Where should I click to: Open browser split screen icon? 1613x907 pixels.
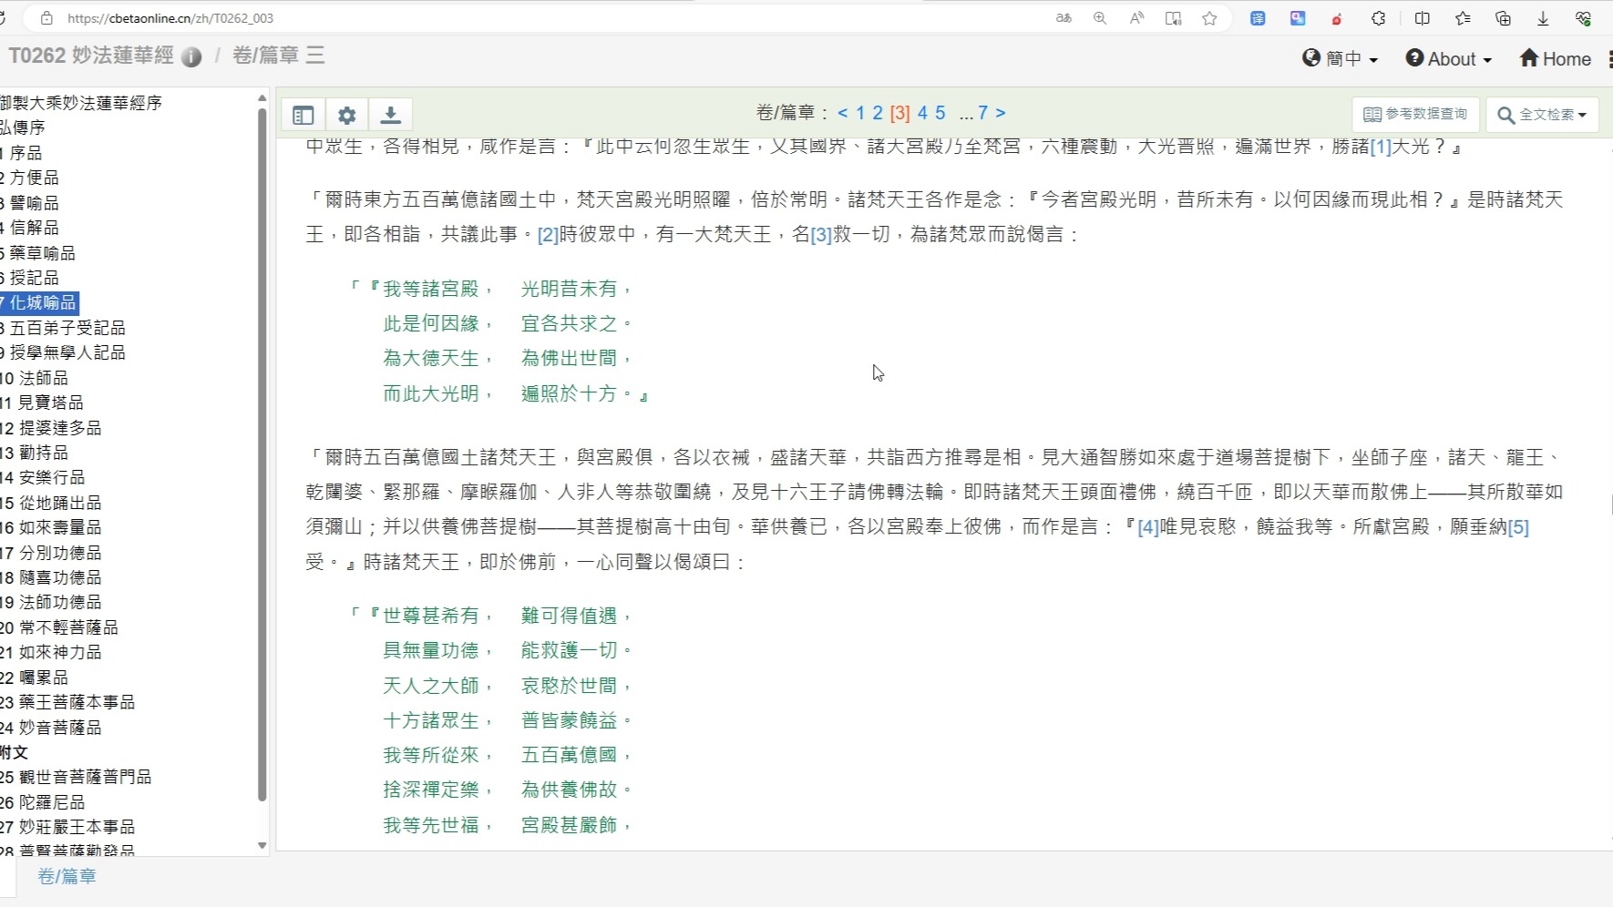click(x=1423, y=18)
